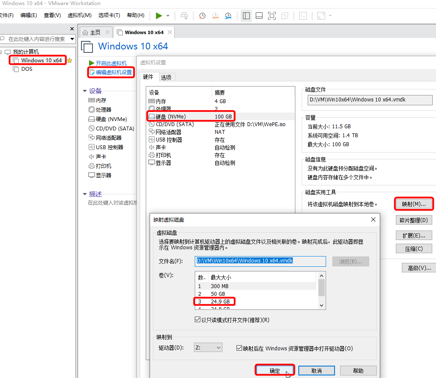Click the 映射(M)... button
The image size is (436, 378).
pyautogui.click(x=414, y=204)
